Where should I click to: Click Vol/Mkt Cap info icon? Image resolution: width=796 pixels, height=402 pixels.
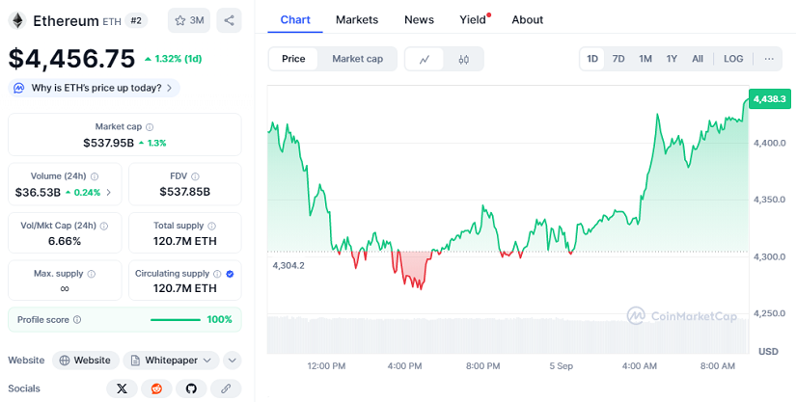104,227
